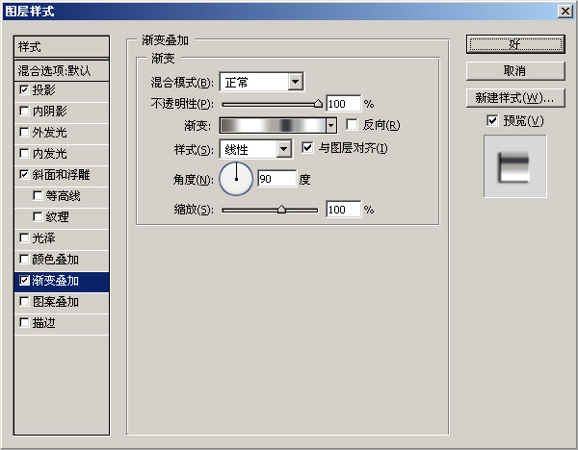Open the 图案叠加 settings row
The height and width of the screenshot is (450, 578).
pos(62,303)
